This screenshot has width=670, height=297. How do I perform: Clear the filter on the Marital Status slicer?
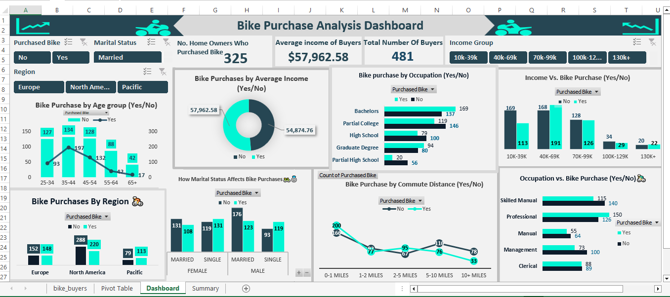coord(166,43)
